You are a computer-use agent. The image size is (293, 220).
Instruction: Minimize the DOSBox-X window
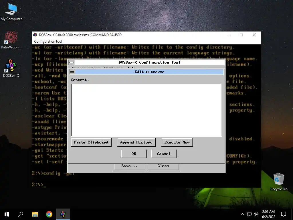click(x=228, y=35)
